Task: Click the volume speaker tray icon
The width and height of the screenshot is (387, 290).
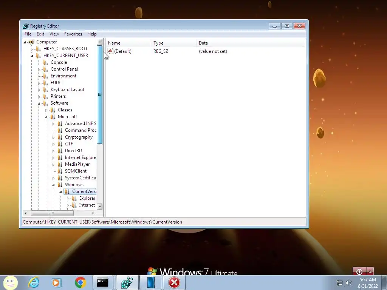Action: tap(348, 283)
